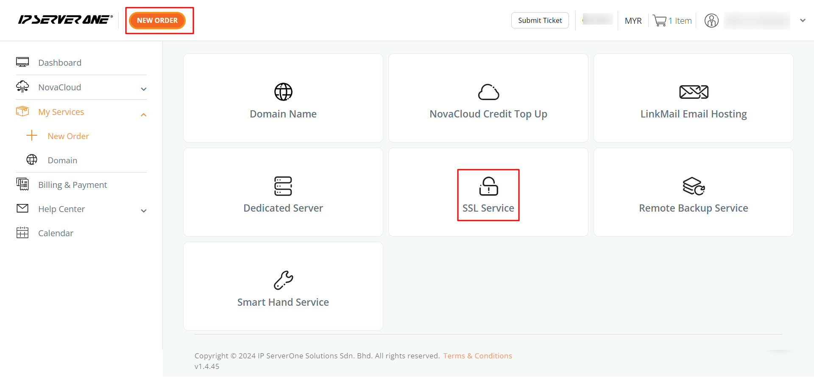Click the Billing & Payment receipt icon

click(22, 184)
